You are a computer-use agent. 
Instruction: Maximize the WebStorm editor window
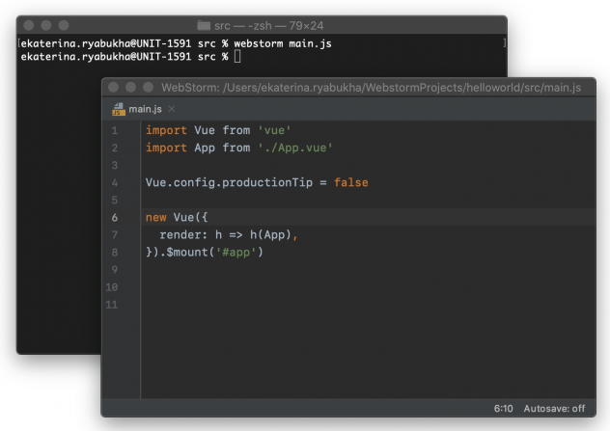[x=147, y=88]
